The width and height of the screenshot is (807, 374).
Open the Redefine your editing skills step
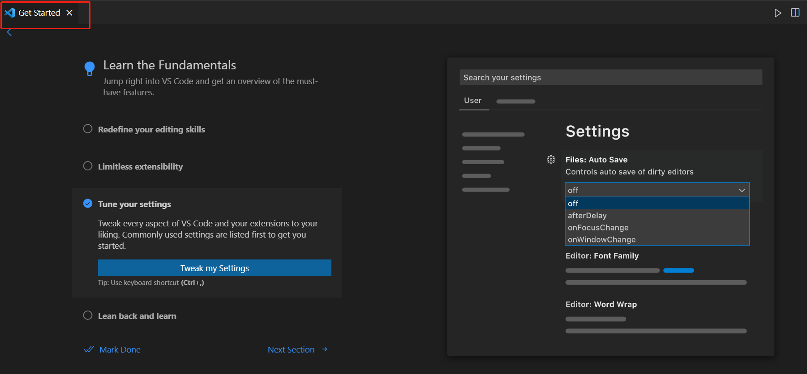(151, 129)
